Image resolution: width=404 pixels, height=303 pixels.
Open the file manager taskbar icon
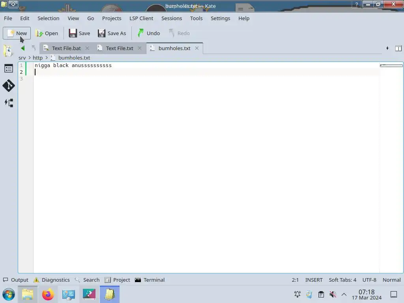[28, 294]
